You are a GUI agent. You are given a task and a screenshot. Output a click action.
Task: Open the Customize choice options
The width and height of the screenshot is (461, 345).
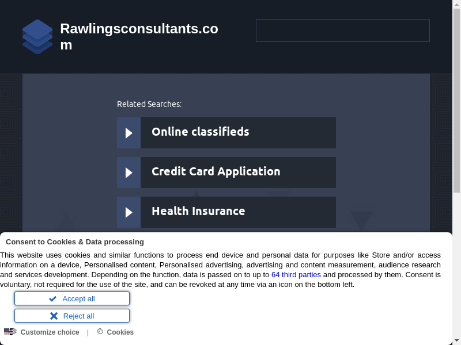50,332
